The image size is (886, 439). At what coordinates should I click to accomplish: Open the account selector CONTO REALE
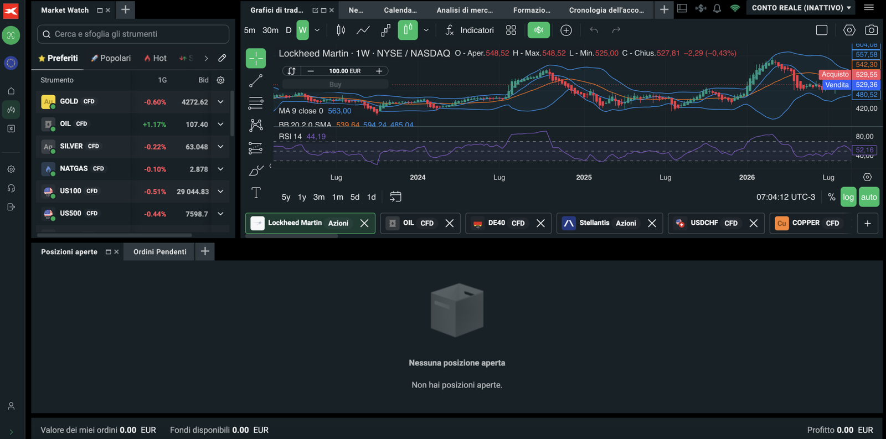[x=801, y=8]
